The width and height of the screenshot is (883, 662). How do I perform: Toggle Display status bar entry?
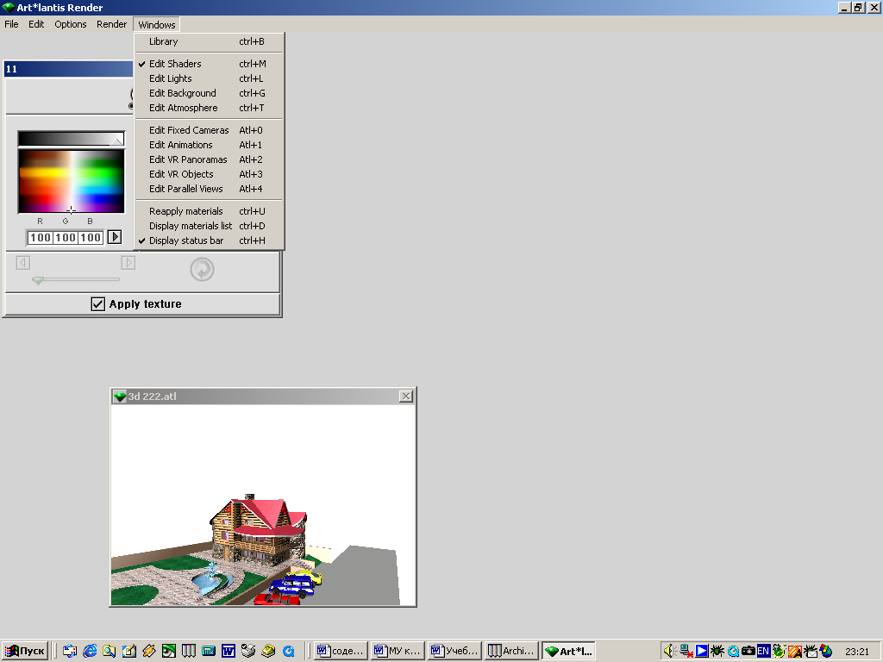210,241
